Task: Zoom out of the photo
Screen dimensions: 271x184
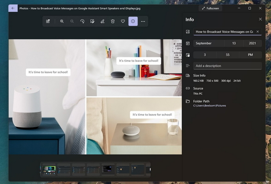Action: 72,21
